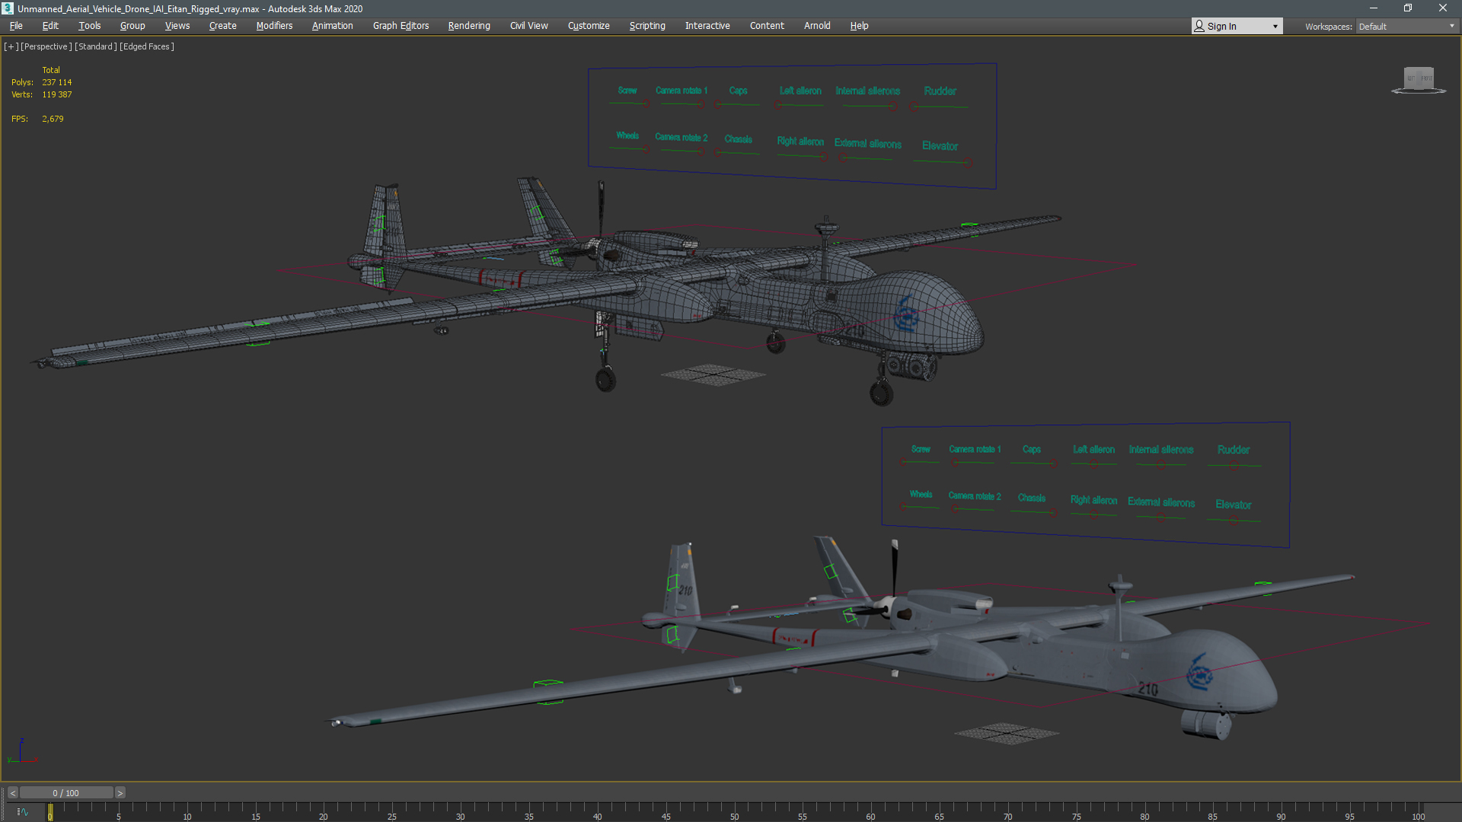
Task: Click frame 75 on the timeline
Action: (x=1076, y=814)
